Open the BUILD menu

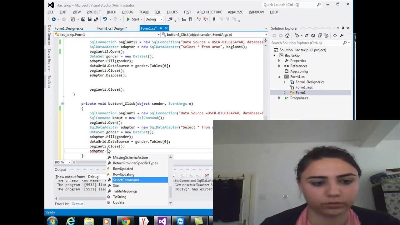tap(111, 12)
